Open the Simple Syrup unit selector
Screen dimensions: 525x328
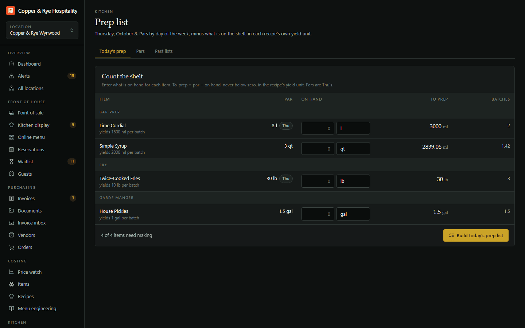[x=353, y=149]
